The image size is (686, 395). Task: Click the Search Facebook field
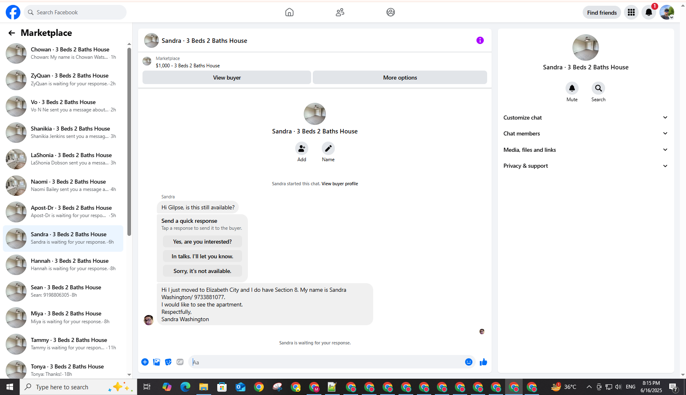tap(75, 12)
